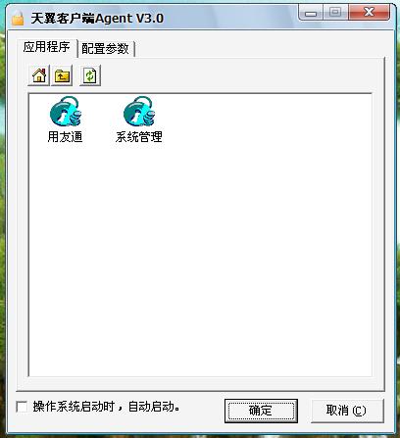Select the 系统管理 application icon
Viewport: 400px width, 438px height.
(x=139, y=111)
